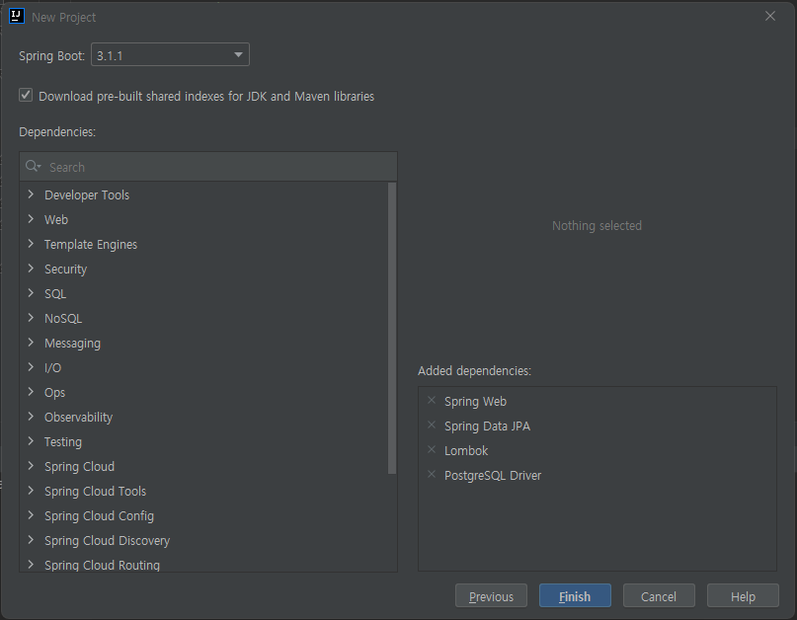This screenshot has width=797, height=620.
Task: Click the search magnifier icon
Action: pyautogui.click(x=33, y=166)
